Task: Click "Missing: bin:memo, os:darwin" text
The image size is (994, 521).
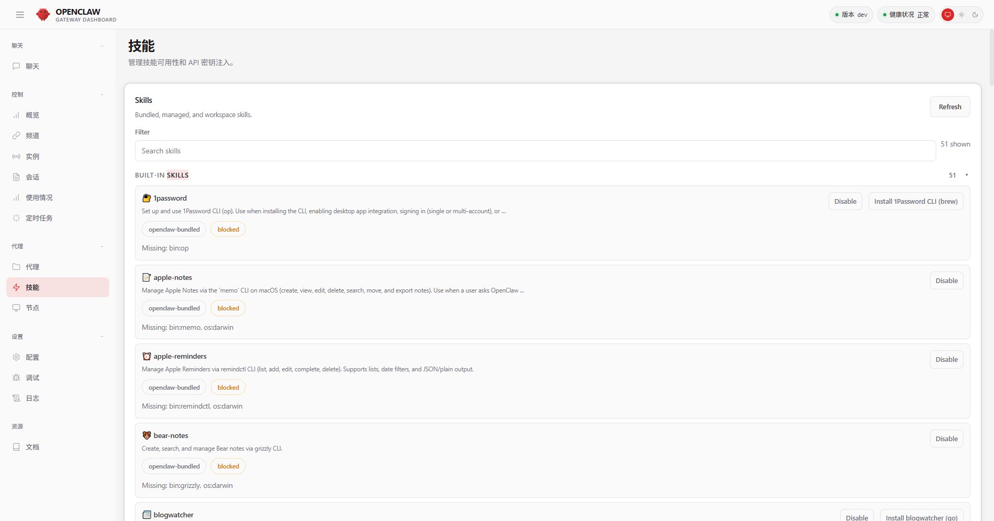Action: pos(187,327)
